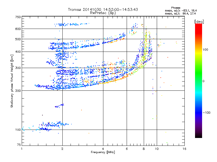Click the echo cluster near 650 km height
Screen dimensions: 217x162
pos(72,24)
